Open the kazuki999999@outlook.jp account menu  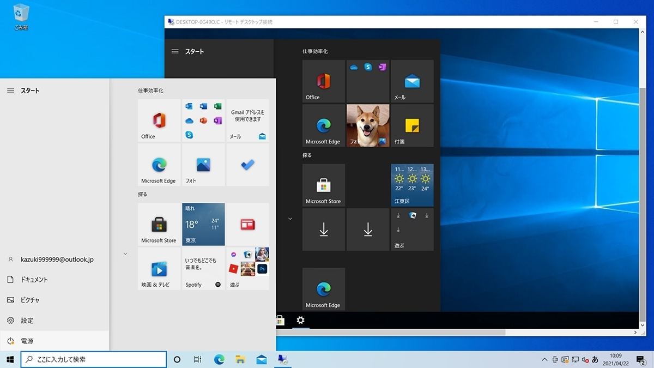pos(55,259)
